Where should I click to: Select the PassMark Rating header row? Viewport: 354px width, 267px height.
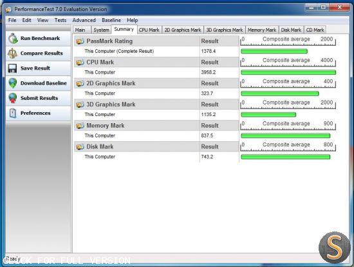156,41
